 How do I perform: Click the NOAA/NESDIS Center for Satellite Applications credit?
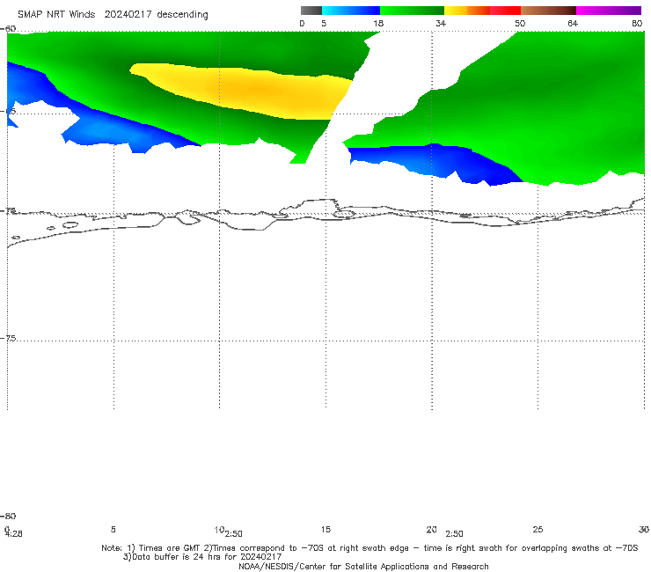[x=363, y=566]
